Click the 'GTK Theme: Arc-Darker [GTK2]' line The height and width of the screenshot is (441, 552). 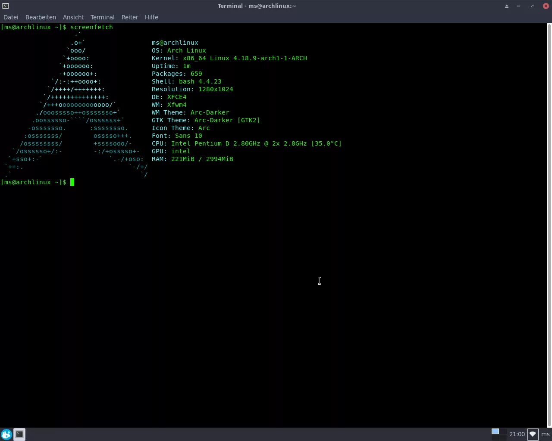click(206, 120)
